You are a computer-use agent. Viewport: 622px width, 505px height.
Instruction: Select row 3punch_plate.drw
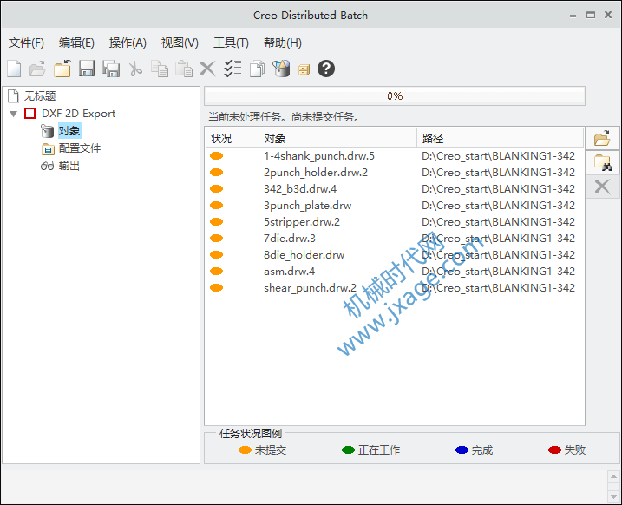(x=395, y=206)
